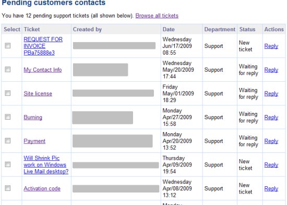Reply to the Site license ticket
This screenshot has height=205, width=287.
(x=271, y=94)
